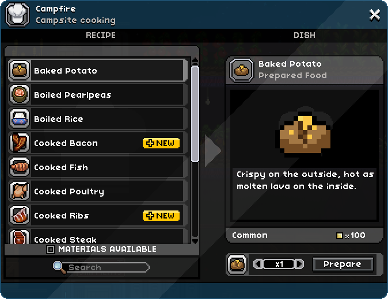The height and width of the screenshot is (299, 388).
Task: Click the recipe list scrollbar handle
Action: click(195, 114)
